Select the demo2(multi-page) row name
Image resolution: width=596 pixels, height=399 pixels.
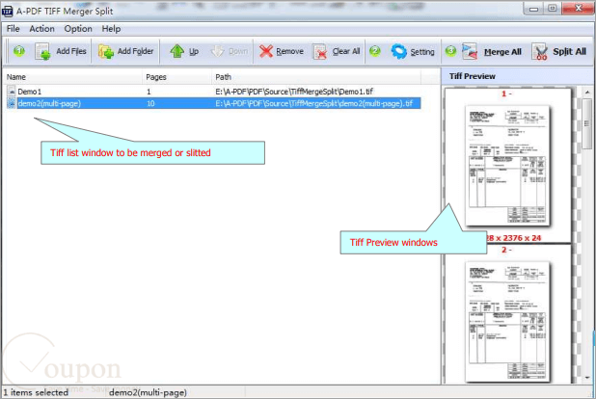[49, 103]
